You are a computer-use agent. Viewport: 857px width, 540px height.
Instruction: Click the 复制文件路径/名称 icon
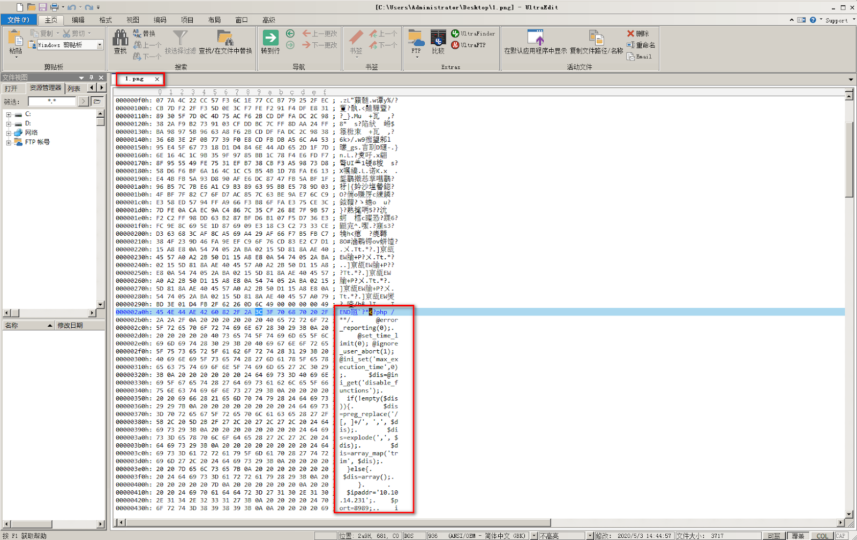click(x=596, y=38)
